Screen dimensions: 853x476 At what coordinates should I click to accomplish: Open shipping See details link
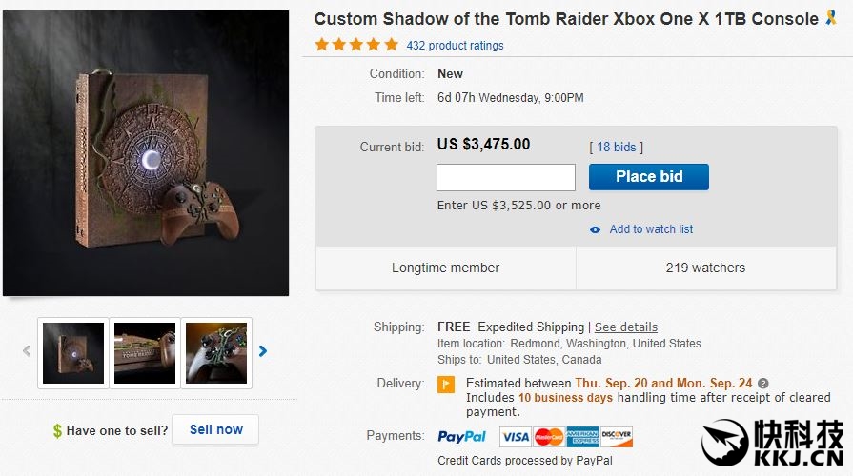[x=626, y=327]
